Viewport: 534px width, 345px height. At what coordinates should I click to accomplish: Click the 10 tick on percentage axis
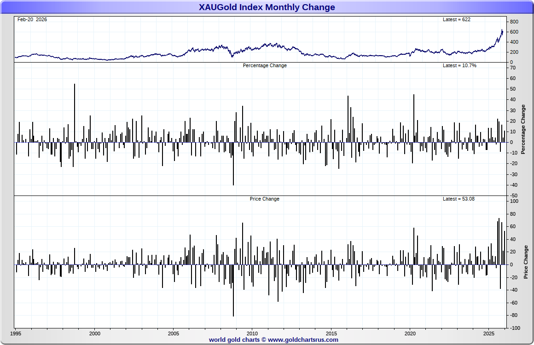click(x=513, y=132)
